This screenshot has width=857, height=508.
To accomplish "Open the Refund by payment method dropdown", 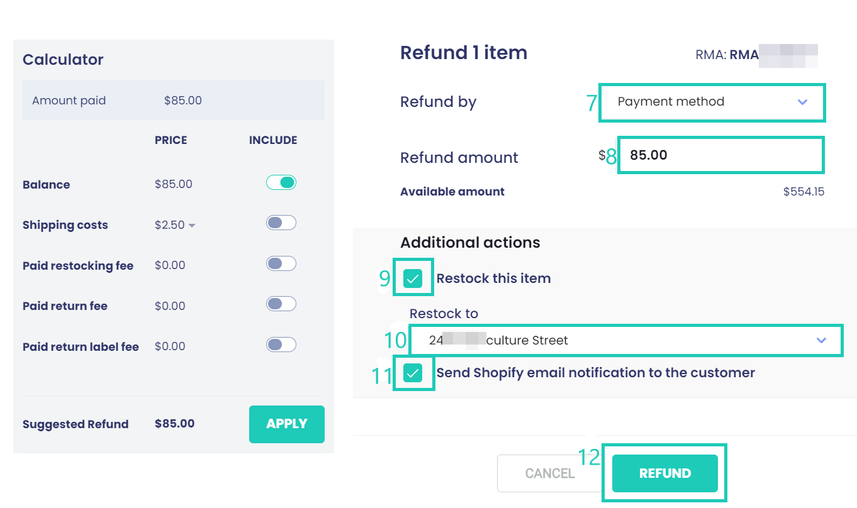I will (712, 102).
